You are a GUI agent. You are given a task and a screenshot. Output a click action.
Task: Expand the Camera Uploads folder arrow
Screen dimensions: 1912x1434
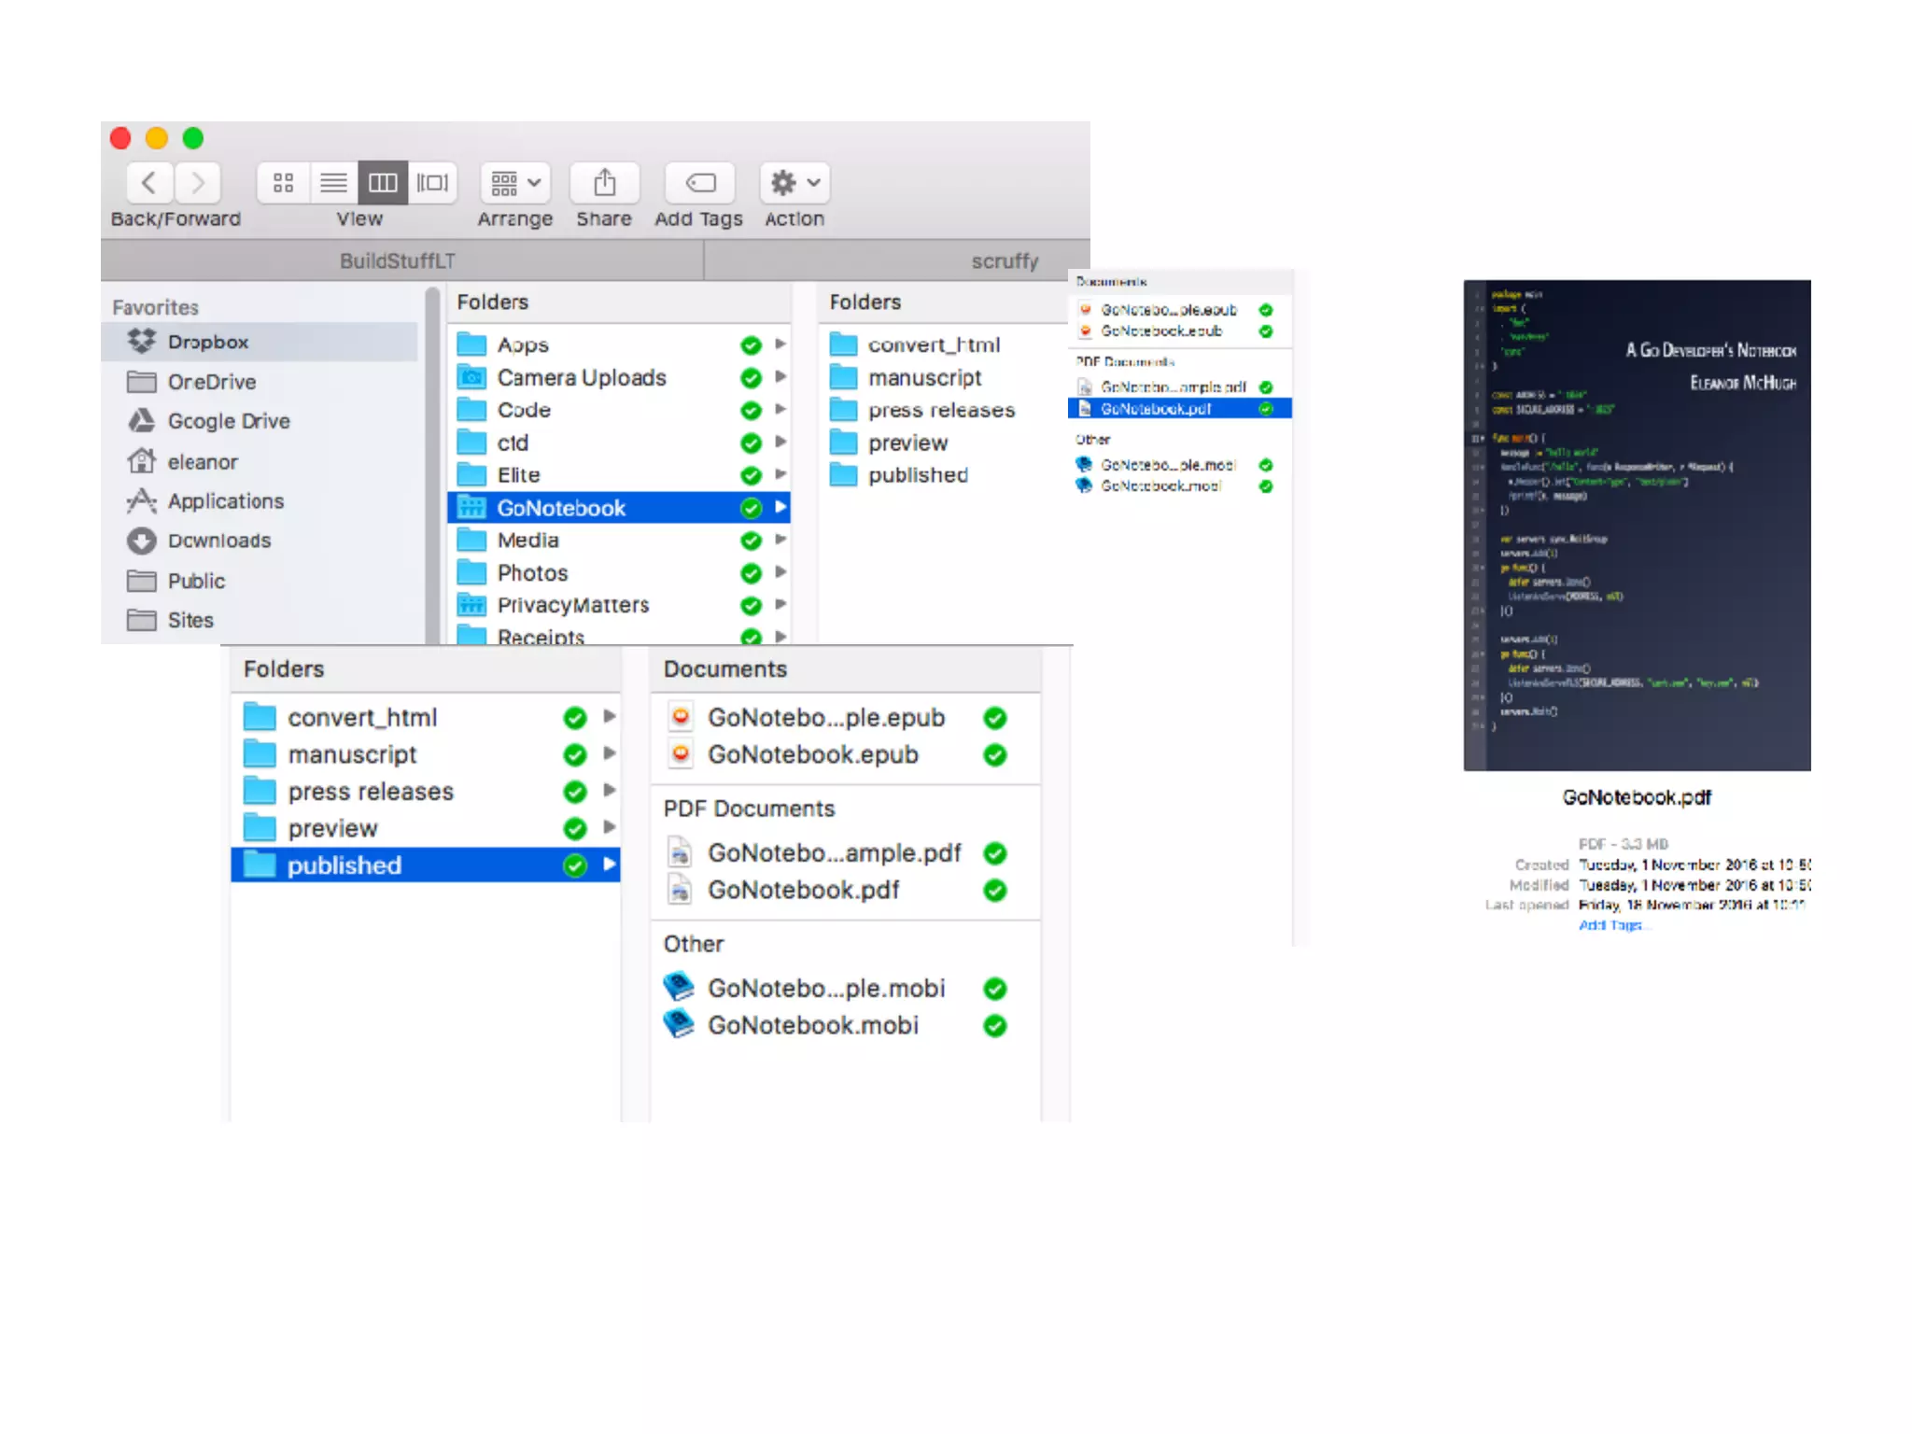click(x=780, y=377)
